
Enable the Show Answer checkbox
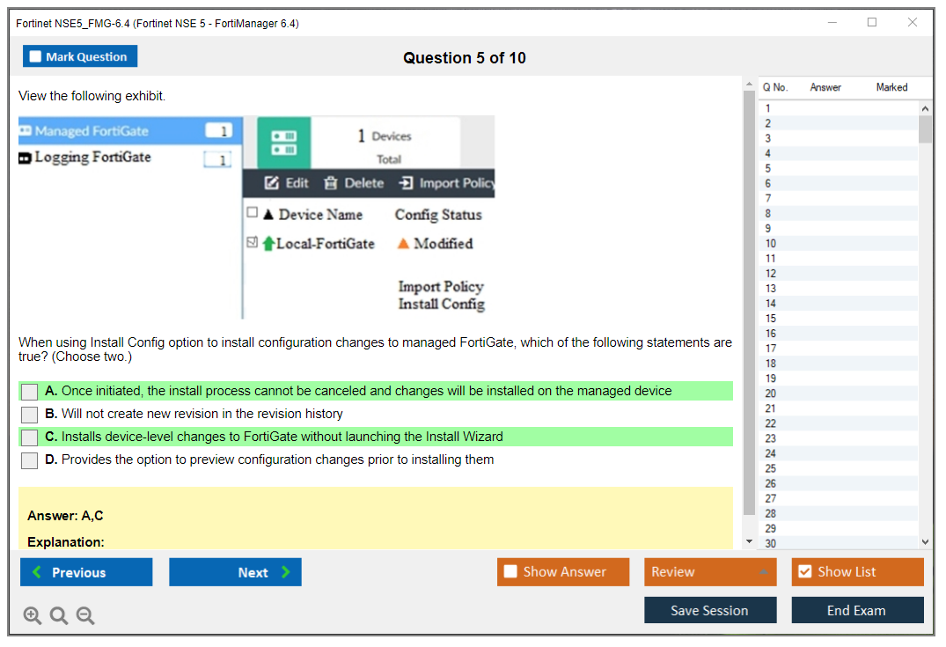click(510, 572)
